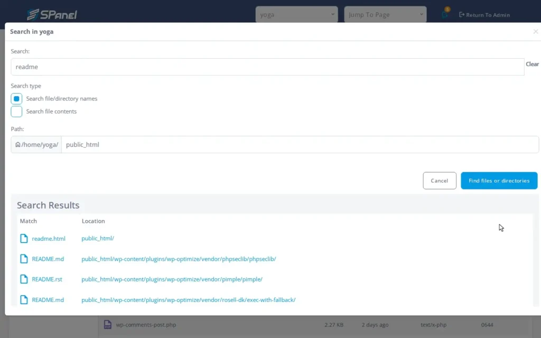Click the file icon beside readme.html

[24, 238]
